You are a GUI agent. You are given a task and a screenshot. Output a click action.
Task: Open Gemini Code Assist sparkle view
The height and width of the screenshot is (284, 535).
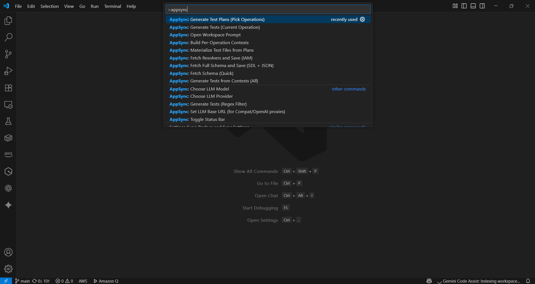pyautogui.click(x=8, y=205)
